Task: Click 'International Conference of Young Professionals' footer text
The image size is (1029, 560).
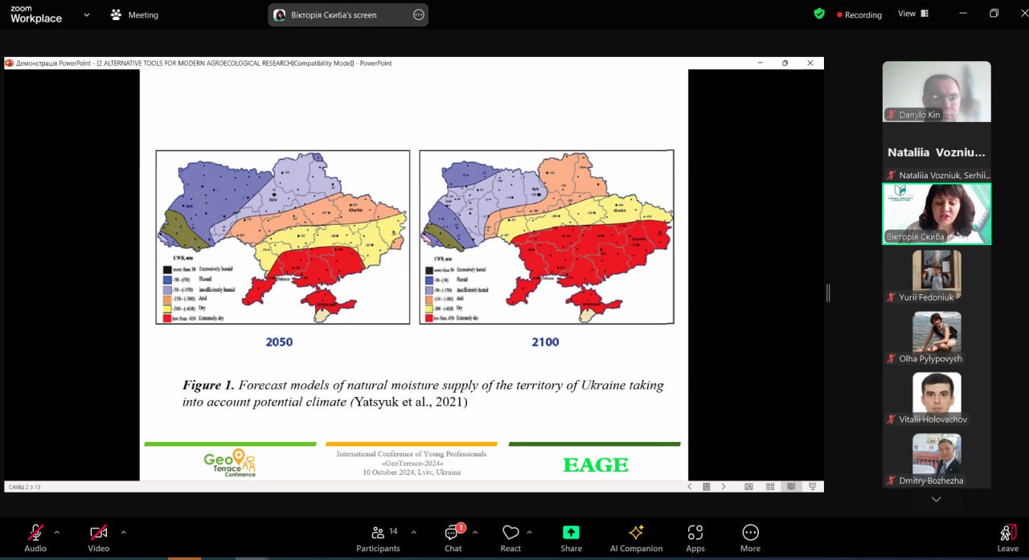Action: pyautogui.click(x=412, y=454)
